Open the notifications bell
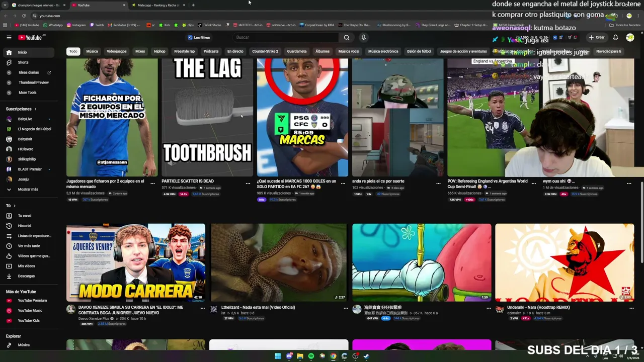This screenshot has height=362, width=644. [615, 37]
